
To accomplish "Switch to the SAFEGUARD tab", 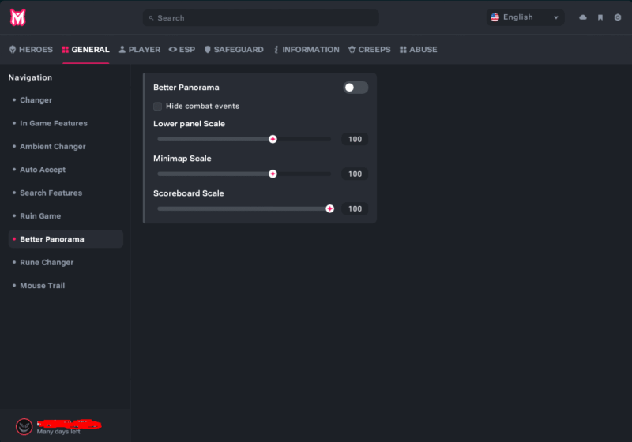I will click(234, 50).
